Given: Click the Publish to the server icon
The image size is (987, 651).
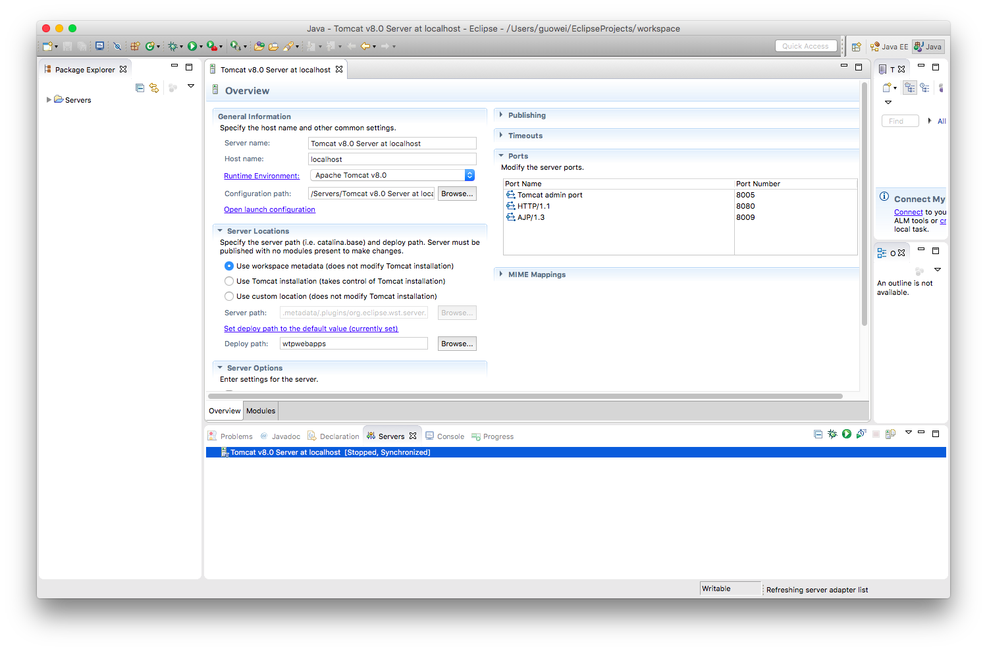Looking at the screenshot, I should coord(890,434).
